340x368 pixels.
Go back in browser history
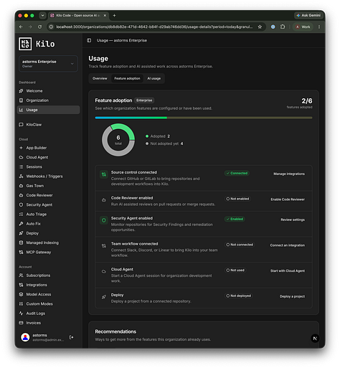click(21, 27)
